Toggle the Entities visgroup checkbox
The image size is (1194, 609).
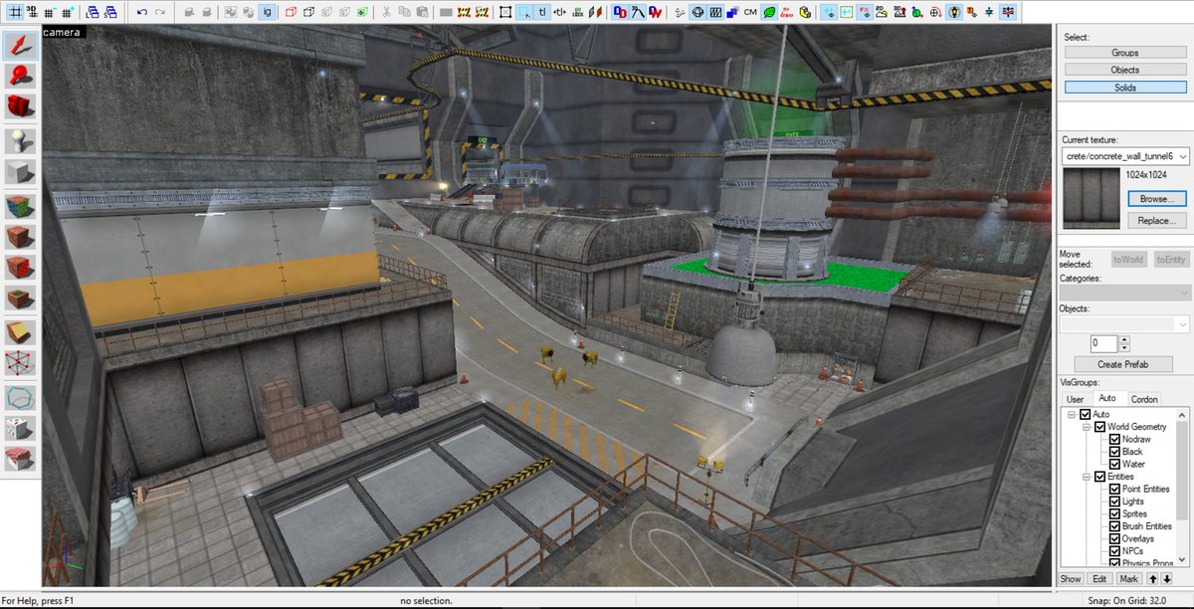1099,477
